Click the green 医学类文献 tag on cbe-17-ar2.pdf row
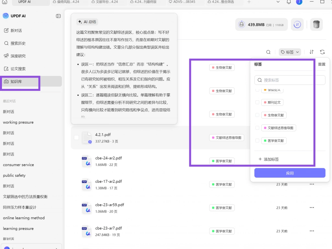Image resolution: width=332 pixels, height=249 pixels. 222,184
